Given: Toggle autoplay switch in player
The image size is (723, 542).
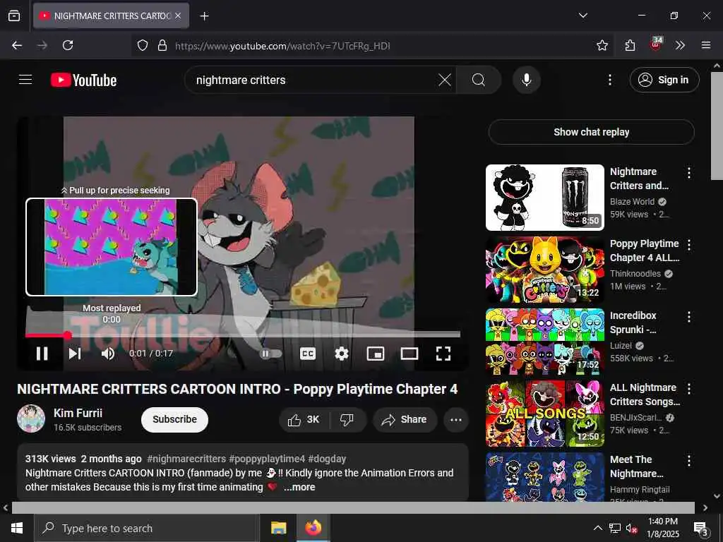Looking at the screenshot, I should pyautogui.click(x=270, y=354).
